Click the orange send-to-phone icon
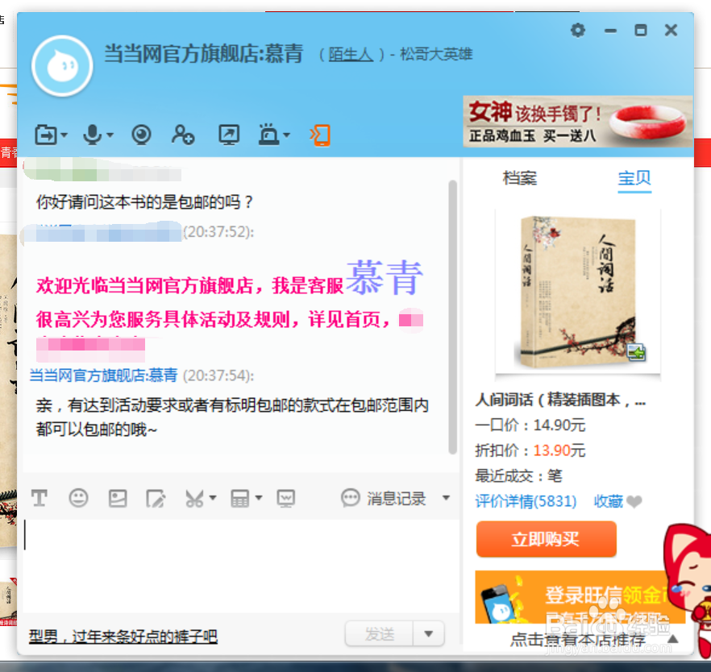Viewport: 711px width, 672px height. coord(320,135)
